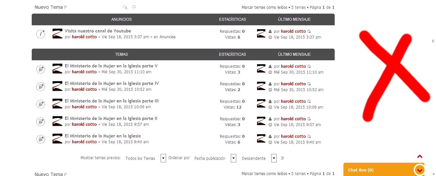Click harold cotto's avatar beside the parte III topic
Screen dimensions: 436x176
pyautogui.click(x=57, y=104)
